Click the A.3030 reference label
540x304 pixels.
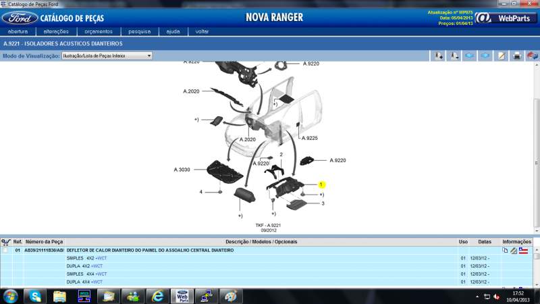[x=182, y=170]
